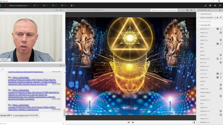Toggle the slide sidebar icon at bottom right
Image resolution: width=223 pixels, height=125 pixels.
coord(194,122)
